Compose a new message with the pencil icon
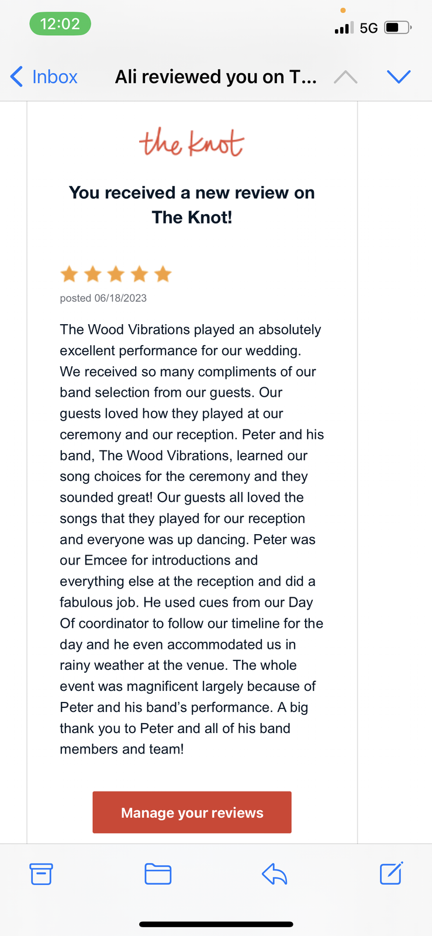The image size is (432, 936). point(391,873)
